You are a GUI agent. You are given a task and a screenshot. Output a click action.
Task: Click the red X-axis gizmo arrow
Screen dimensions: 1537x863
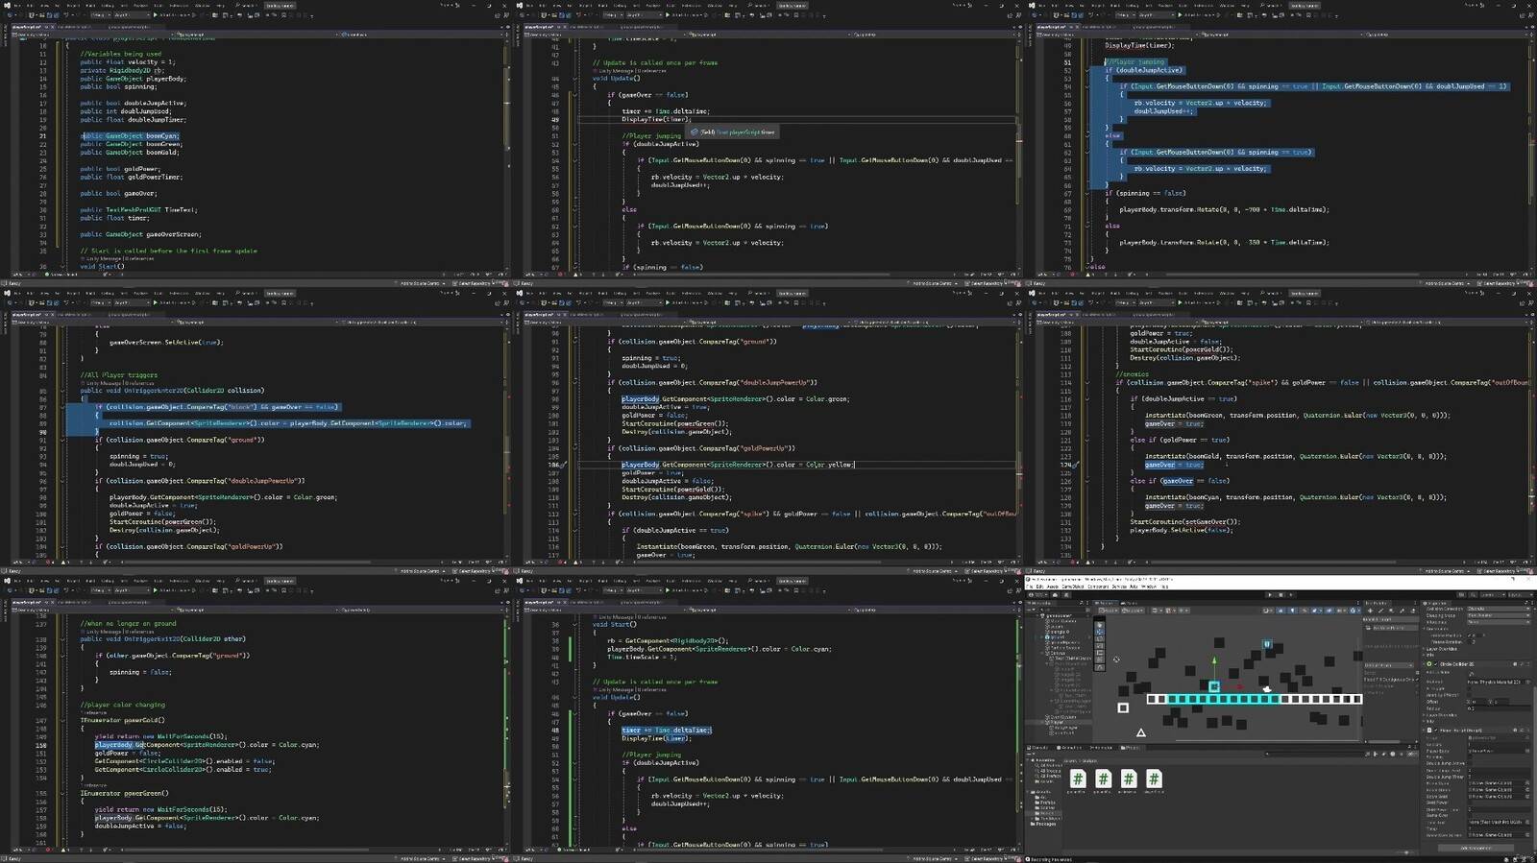click(x=1239, y=686)
